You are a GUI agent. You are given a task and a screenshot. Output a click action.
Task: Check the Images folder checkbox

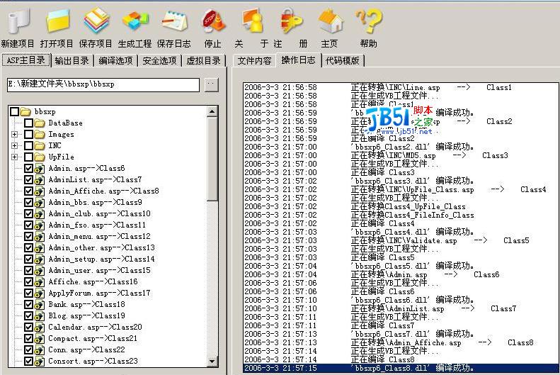(x=28, y=135)
